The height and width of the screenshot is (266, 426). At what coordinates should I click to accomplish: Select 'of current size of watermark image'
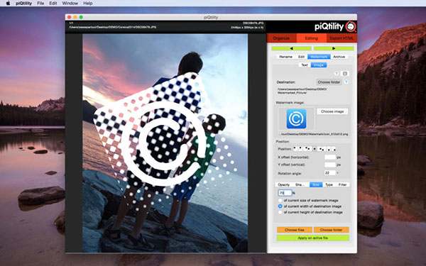280,200
